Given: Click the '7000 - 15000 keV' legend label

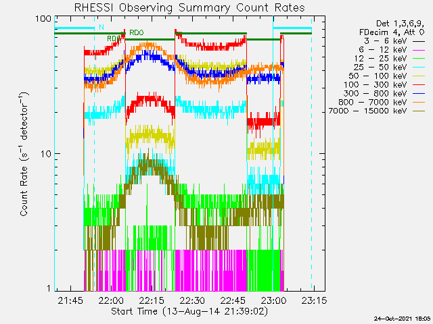Looking at the screenshot, I should (368, 111).
